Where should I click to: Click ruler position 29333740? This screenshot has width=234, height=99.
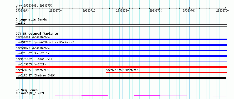click(x=189, y=11)
